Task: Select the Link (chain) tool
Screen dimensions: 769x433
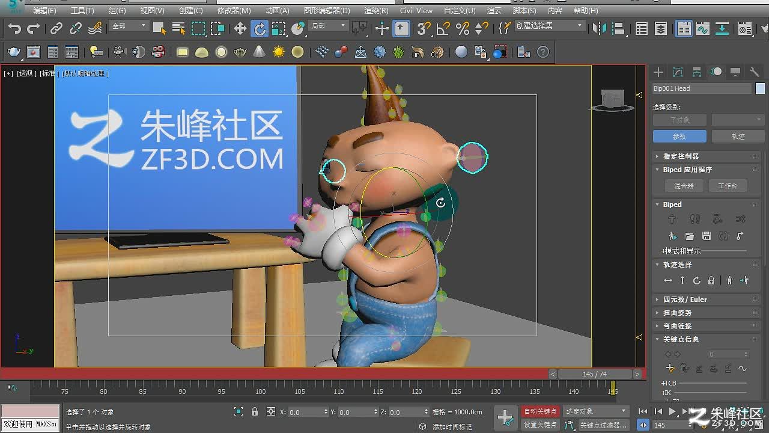Action: pos(56,28)
